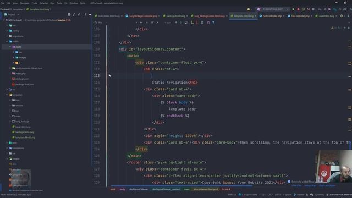Open the View menu
352x198 pixels.
pyautogui.click(x=15, y=3)
